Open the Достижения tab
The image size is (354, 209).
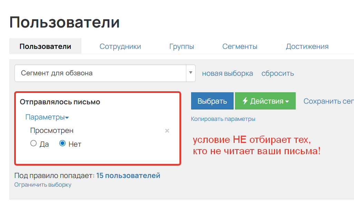[x=307, y=46]
